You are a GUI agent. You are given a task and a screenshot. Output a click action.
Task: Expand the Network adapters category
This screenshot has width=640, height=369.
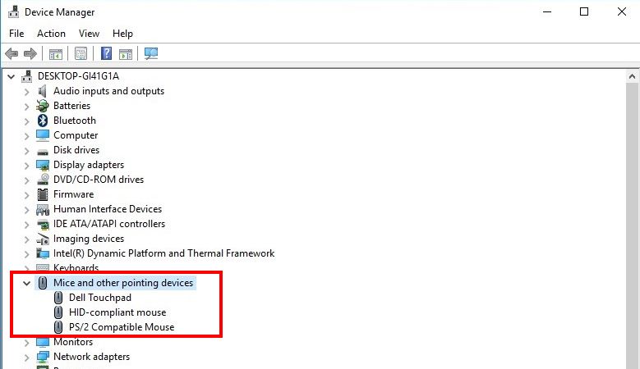click(26, 358)
